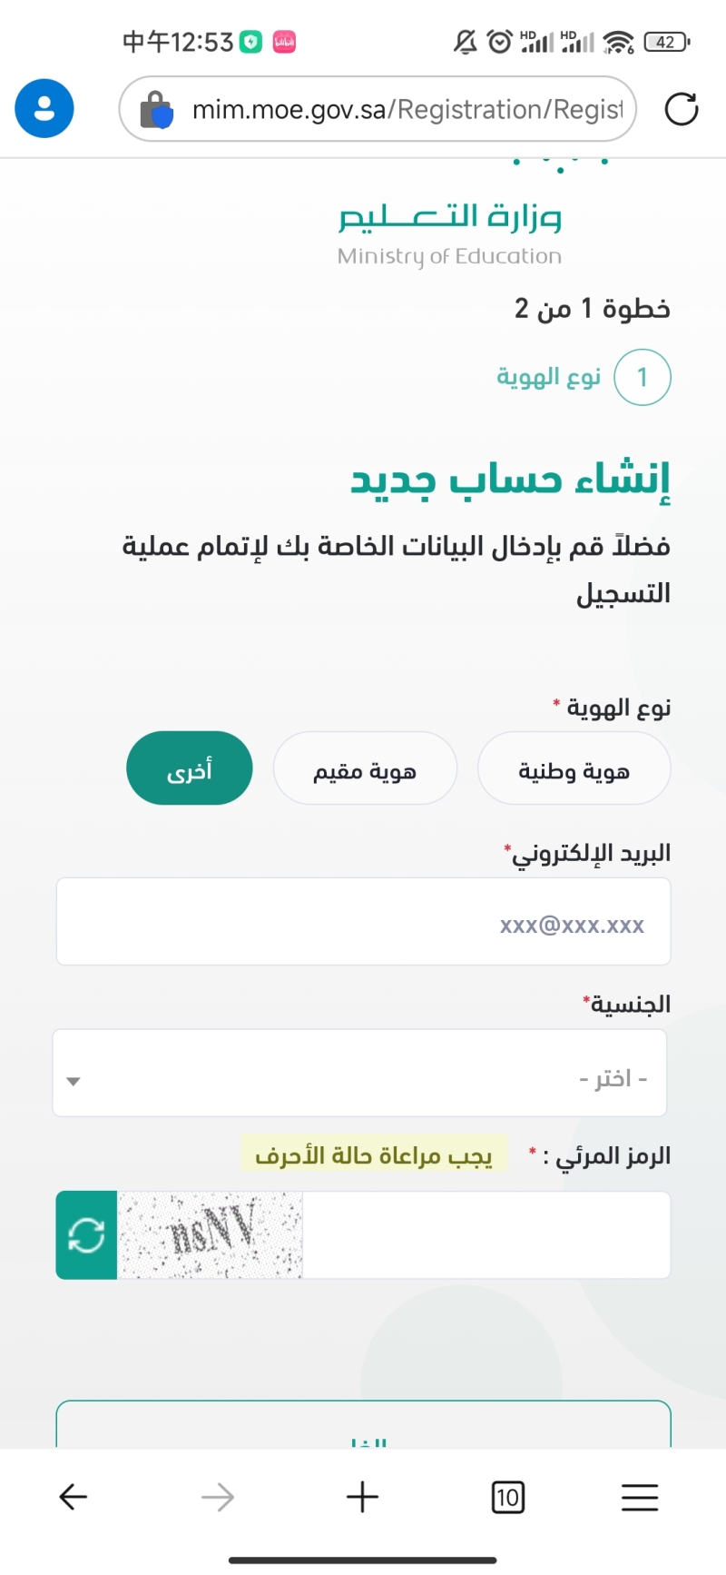Tap the site security lock icon
This screenshot has height=1575, width=726.
coord(155,110)
